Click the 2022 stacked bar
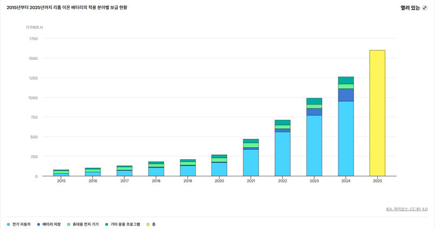The height and width of the screenshot is (240, 447). (x=283, y=148)
